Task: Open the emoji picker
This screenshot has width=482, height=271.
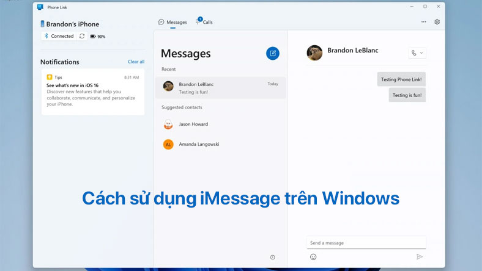Action: coord(313,257)
